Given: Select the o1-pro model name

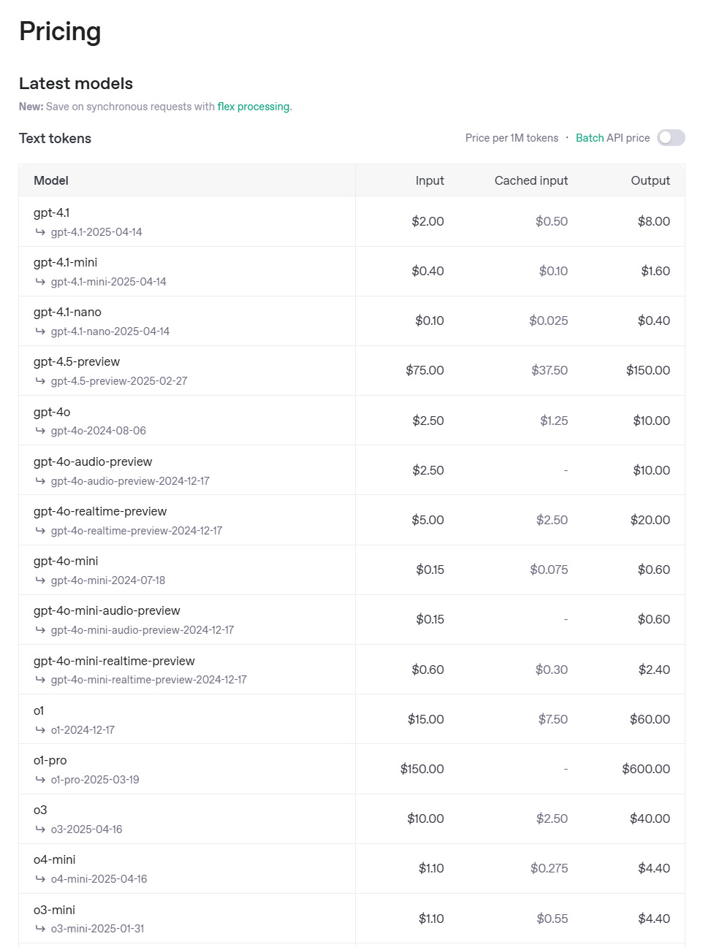Looking at the screenshot, I should point(50,760).
